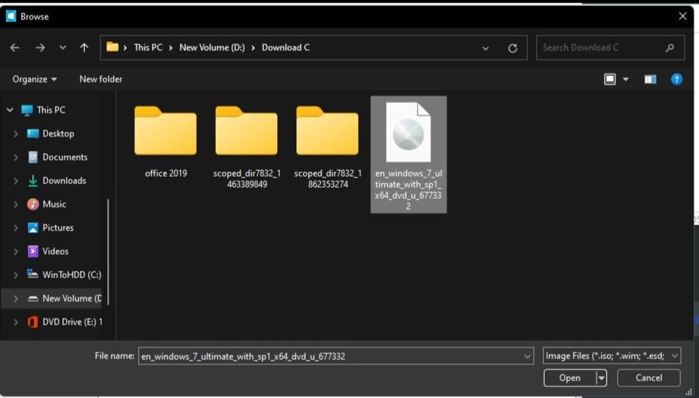Select This PC in address breadcrumb
The image size is (699, 398).
148,48
